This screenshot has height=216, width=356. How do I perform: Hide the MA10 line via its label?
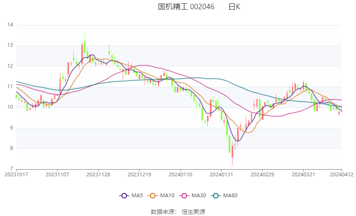(x=167, y=196)
